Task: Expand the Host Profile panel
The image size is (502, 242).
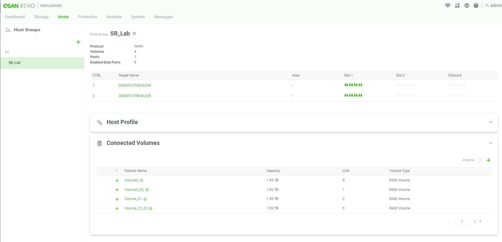Action: (x=490, y=122)
